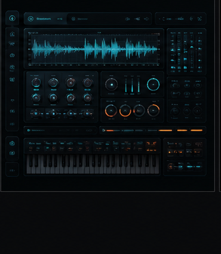Click the second orange-ringed knob with the full orange arc
The height and width of the screenshot is (254, 221).
[125, 110]
